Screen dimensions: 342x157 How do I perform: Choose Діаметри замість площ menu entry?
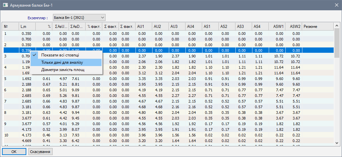click(63, 70)
